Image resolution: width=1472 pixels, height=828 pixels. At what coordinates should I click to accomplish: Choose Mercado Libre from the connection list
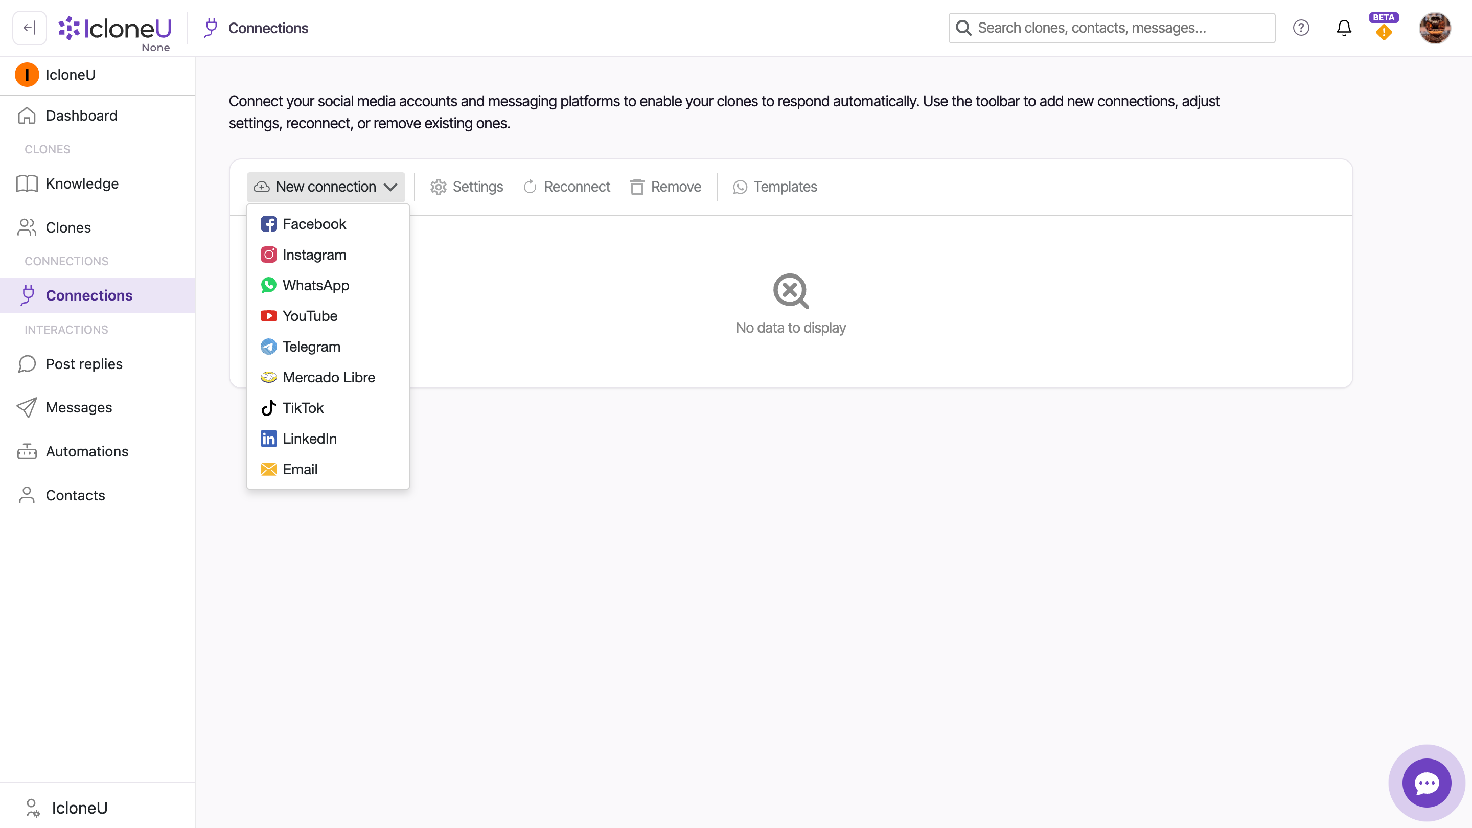tap(328, 377)
